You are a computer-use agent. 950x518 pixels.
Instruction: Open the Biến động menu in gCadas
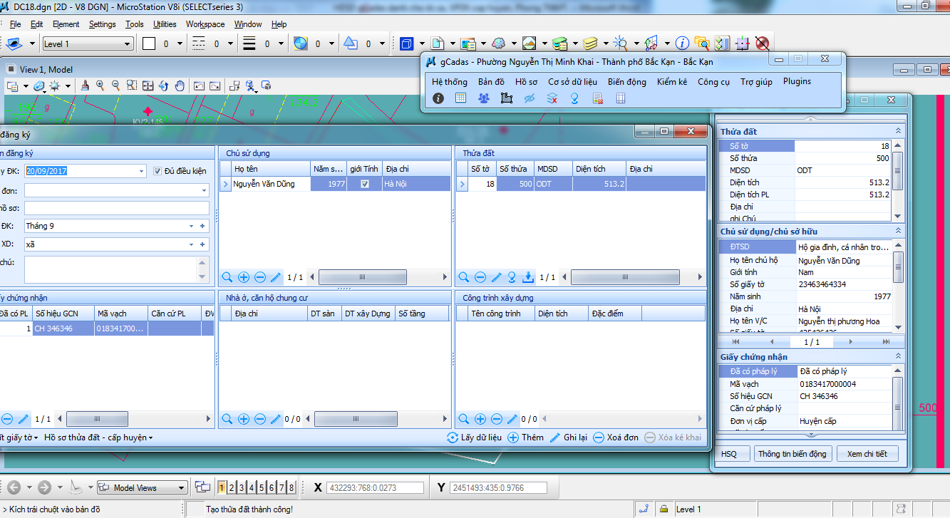coord(626,81)
